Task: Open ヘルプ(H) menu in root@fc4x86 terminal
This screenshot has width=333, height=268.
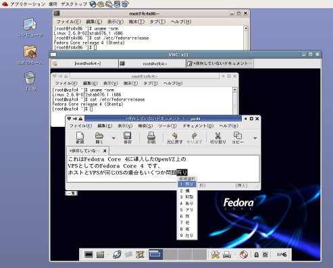Action: (x=181, y=22)
